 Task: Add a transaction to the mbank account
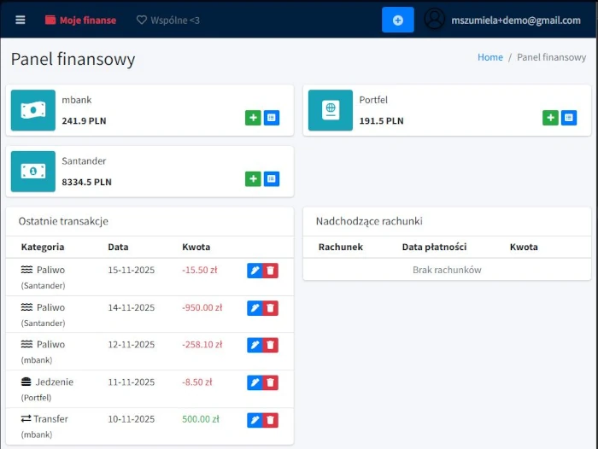(x=253, y=118)
